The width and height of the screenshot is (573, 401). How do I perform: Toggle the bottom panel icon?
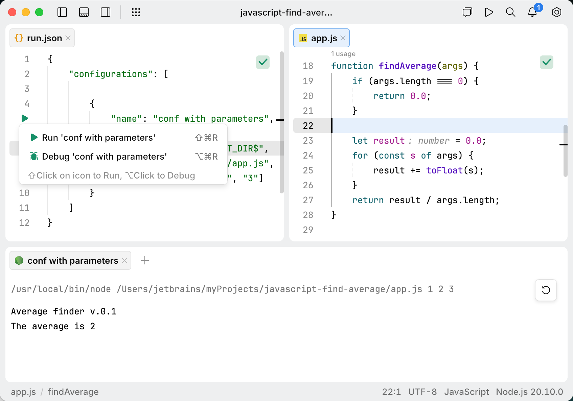84,13
